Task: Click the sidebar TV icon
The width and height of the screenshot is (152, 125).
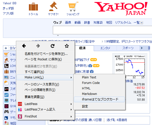Action: (x=6, y=100)
